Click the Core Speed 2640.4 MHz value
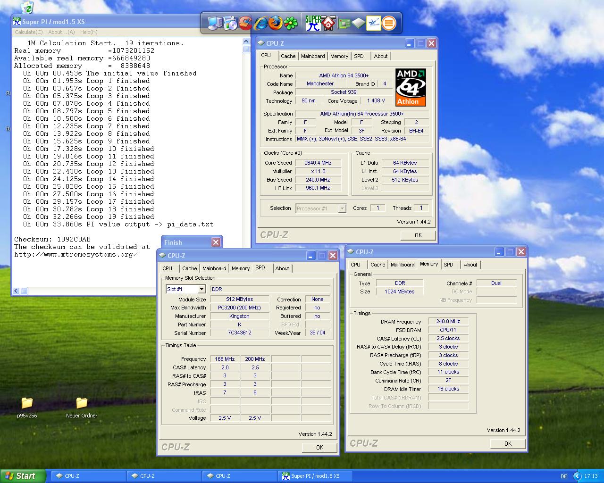Viewport: 604px width, 483px height. click(x=318, y=163)
